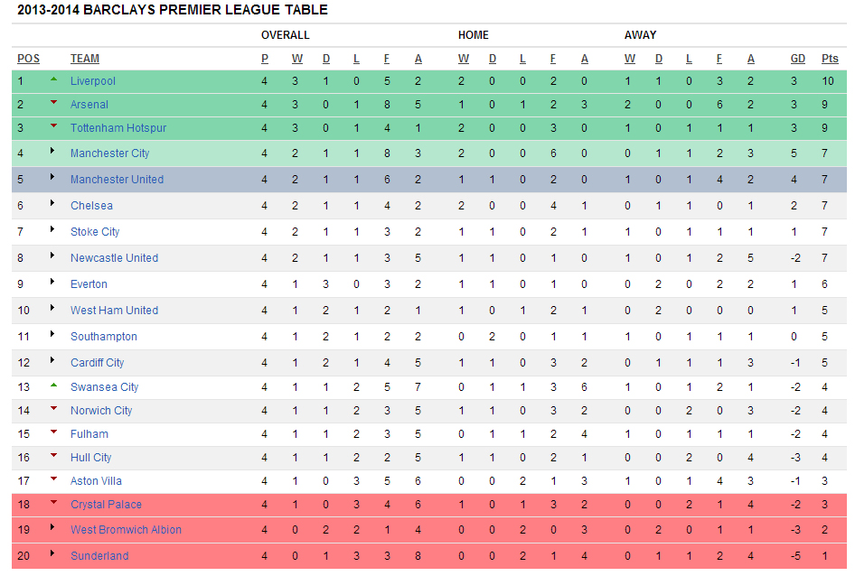Click the TEAM column header
This screenshot has height=576, width=855.
(85, 59)
